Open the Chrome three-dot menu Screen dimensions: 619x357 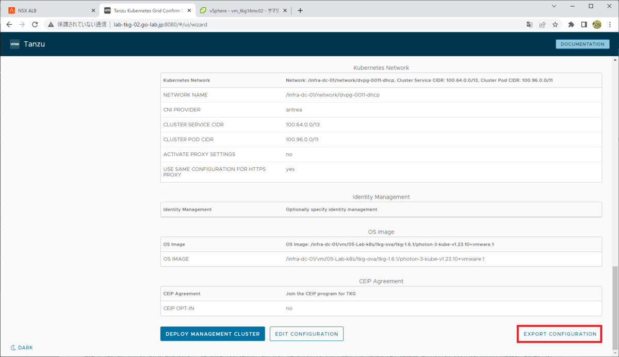tap(610, 24)
